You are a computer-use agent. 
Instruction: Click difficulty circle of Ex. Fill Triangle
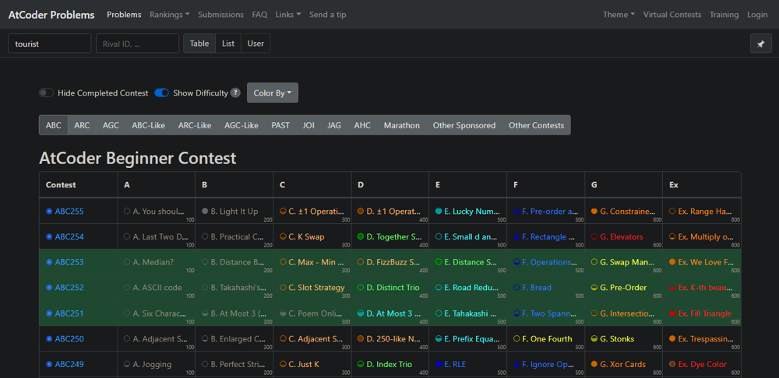[x=672, y=313]
